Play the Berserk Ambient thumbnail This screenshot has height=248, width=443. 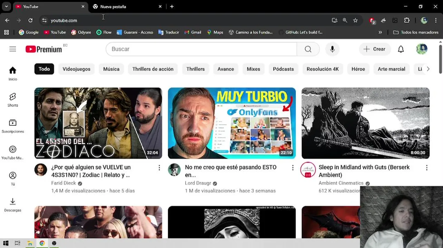click(x=366, y=123)
